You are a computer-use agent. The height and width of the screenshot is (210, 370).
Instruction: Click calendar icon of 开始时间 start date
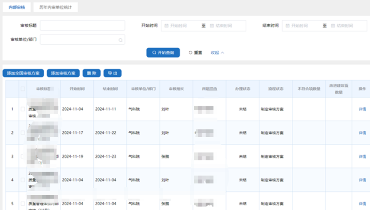(166, 26)
